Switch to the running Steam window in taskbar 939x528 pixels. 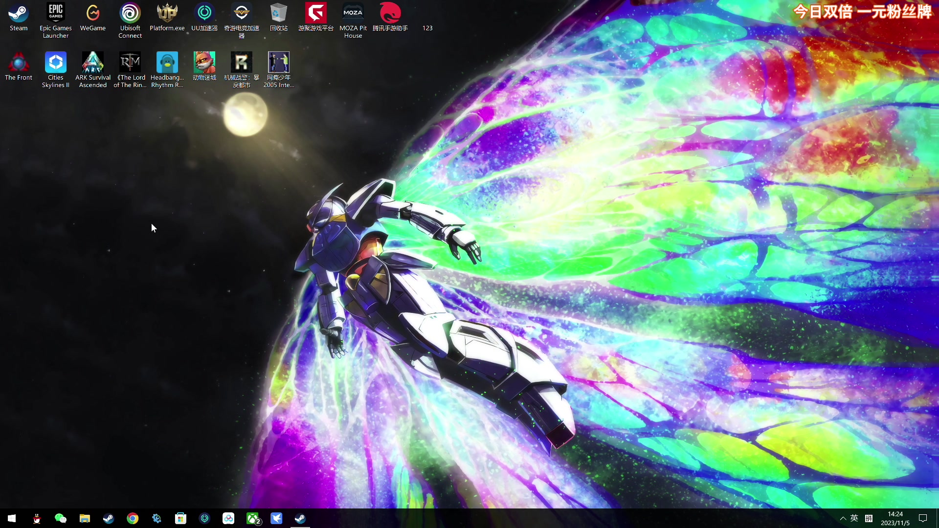[x=300, y=518]
